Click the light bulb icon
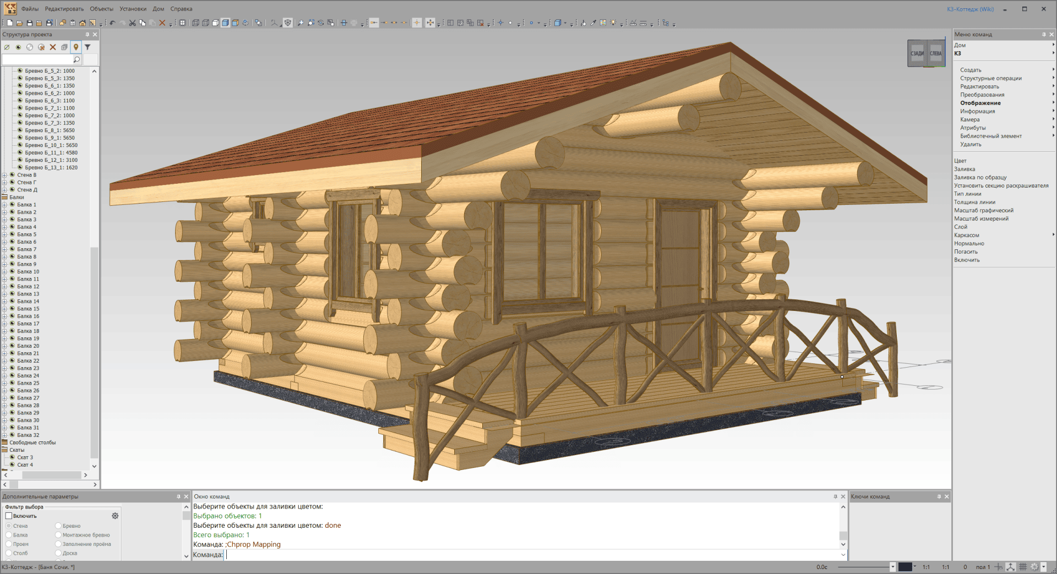 [613, 23]
